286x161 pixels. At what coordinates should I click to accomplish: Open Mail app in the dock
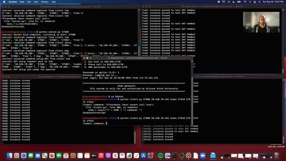pos(38,156)
